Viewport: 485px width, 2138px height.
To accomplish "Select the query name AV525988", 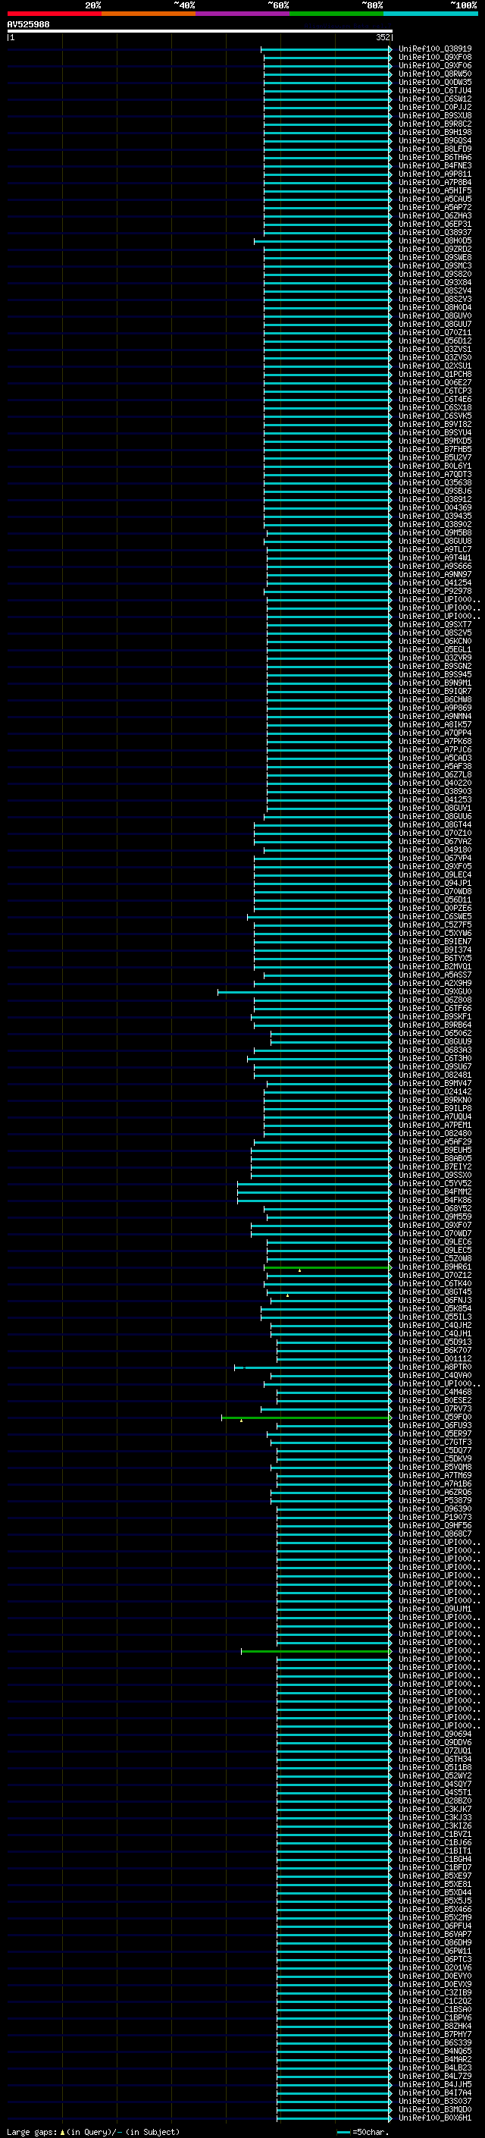I will pyautogui.click(x=28, y=25).
